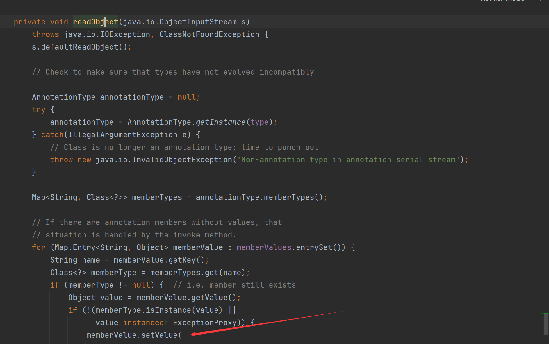Click the entrySet() call
Image resolution: width=549 pixels, height=344 pixels.
[x=318, y=247]
